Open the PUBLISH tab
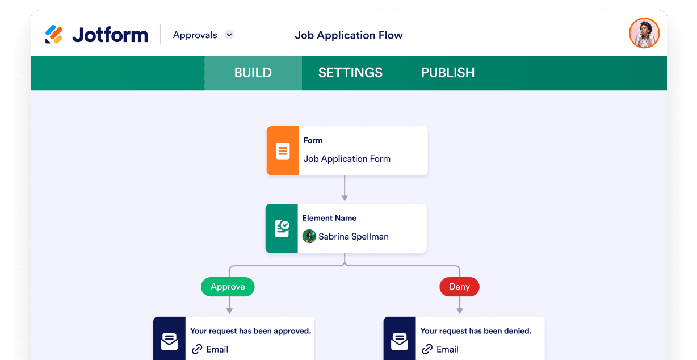The height and width of the screenshot is (360, 697). [x=448, y=73]
